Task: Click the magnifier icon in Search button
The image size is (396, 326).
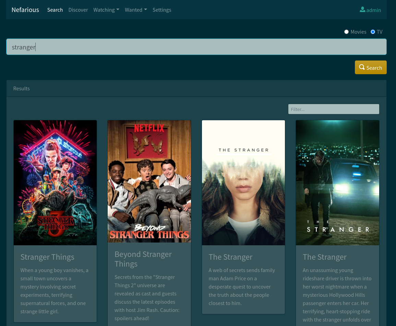Action: click(x=362, y=67)
